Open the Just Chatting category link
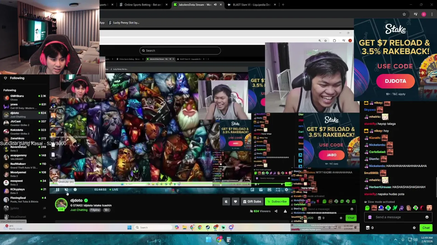This screenshot has width=437, height=245. (x=79, y=210)
